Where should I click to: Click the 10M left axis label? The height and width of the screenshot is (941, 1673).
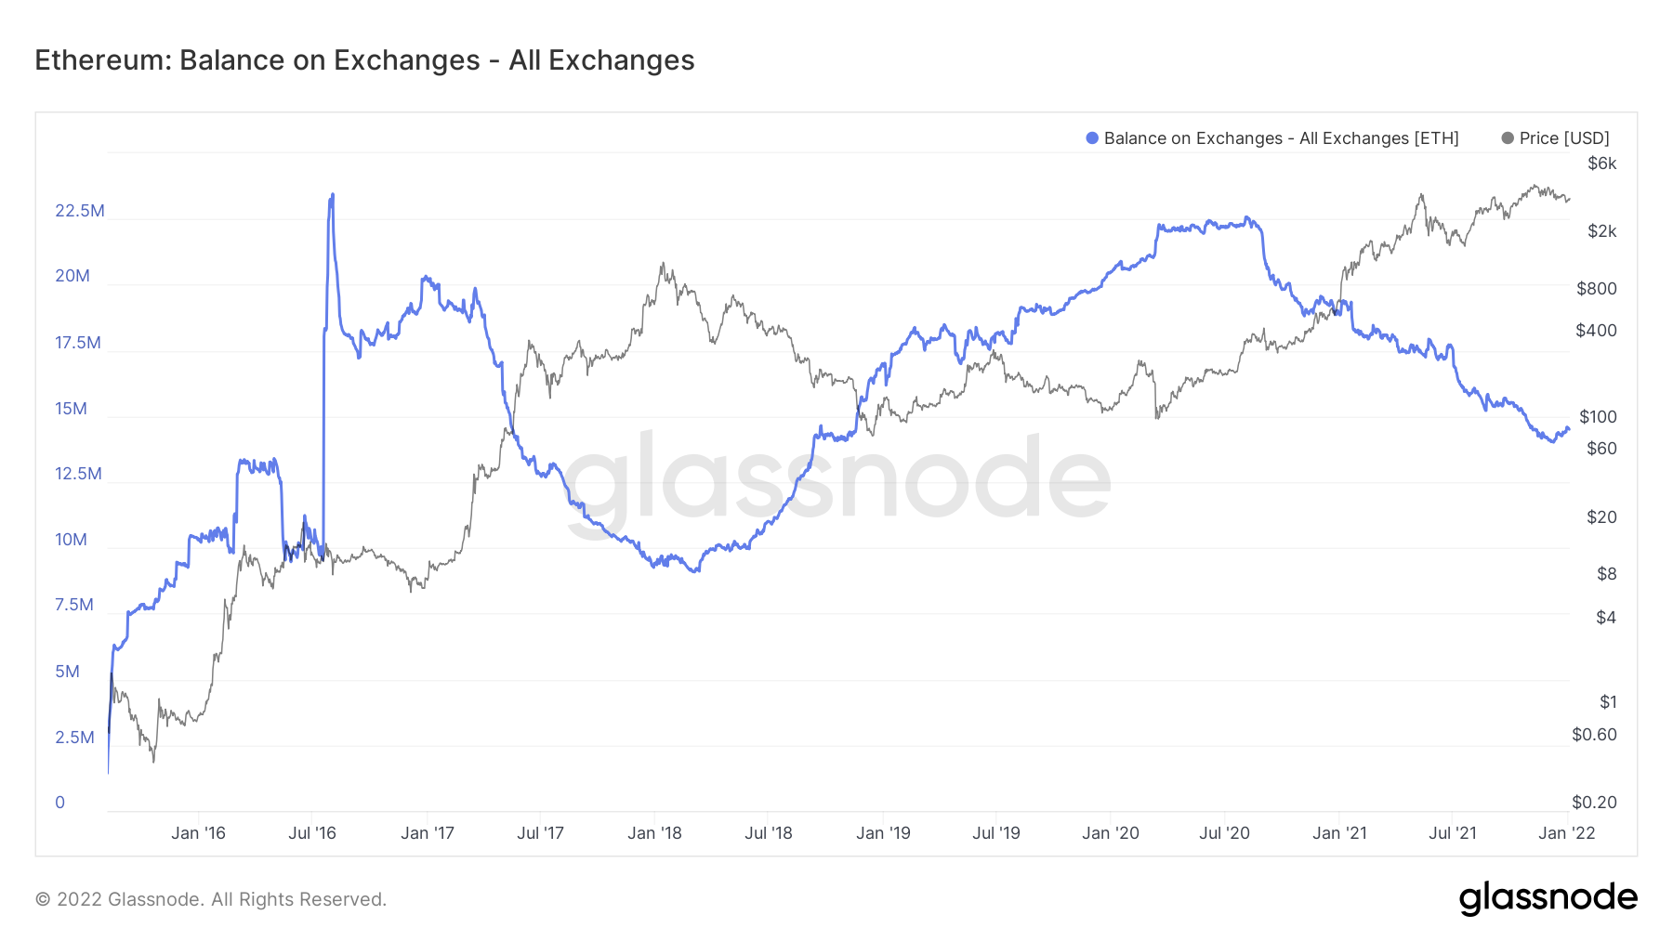(x=71, y=540)
